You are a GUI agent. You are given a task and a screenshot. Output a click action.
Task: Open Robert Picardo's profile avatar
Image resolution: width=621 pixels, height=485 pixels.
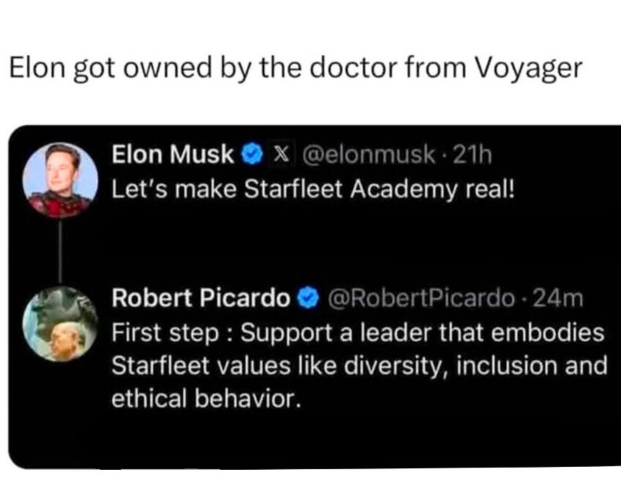pos(60,324)
